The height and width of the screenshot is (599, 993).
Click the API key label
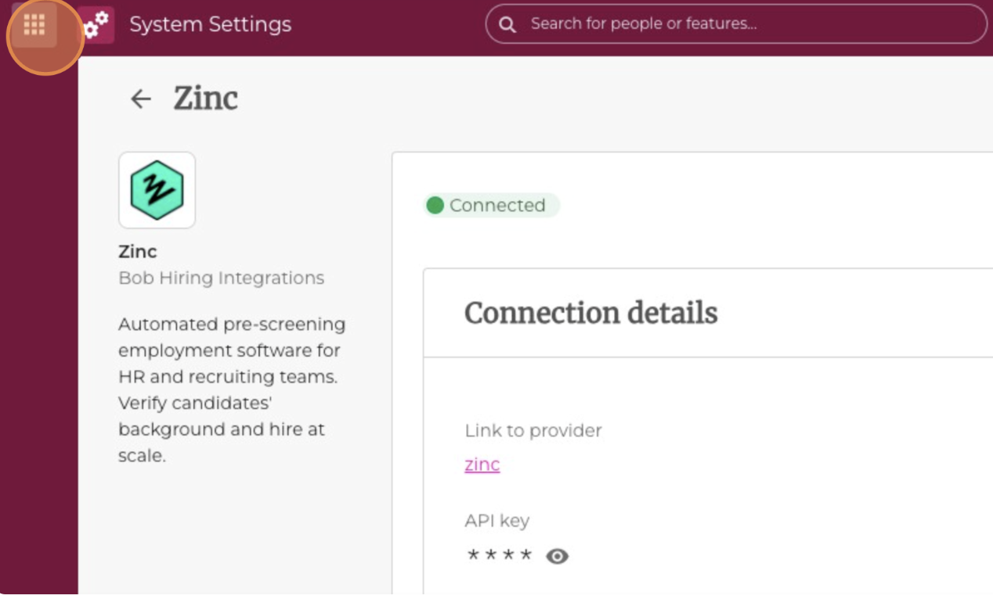coord(496,521)
